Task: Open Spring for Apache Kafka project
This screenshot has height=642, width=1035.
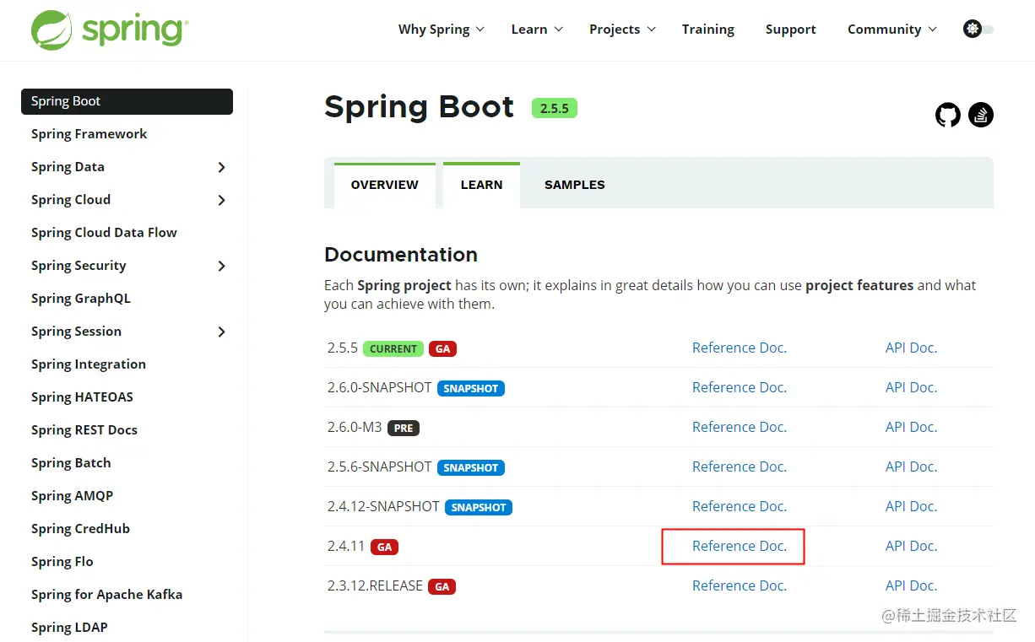Action: pos(106,595)
